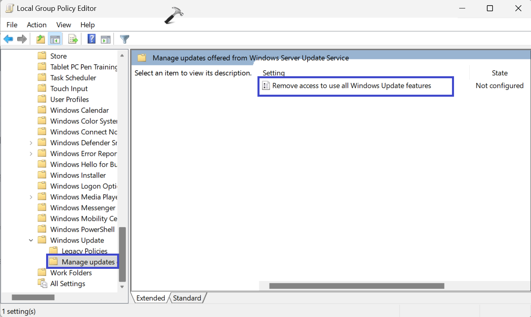This screenshot has width=531, height=317.
Task: Open Help using the blue question mark icon
Action: [x=92, y=39]
